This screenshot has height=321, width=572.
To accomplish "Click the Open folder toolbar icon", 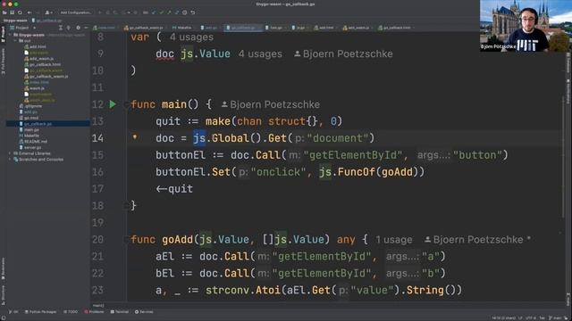I will pyautogui.click(x=4, y=12).
